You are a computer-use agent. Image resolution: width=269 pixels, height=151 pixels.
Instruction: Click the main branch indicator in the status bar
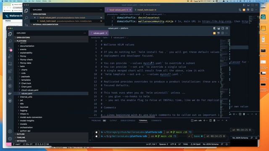coord(17,144)
